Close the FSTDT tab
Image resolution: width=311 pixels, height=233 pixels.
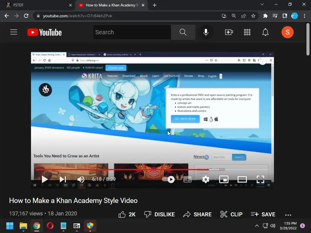click(x=70, y=5)
